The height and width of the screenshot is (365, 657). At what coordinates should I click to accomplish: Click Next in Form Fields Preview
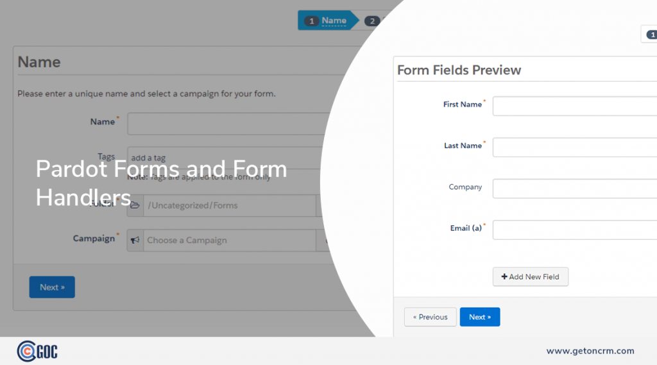point(480,317)
